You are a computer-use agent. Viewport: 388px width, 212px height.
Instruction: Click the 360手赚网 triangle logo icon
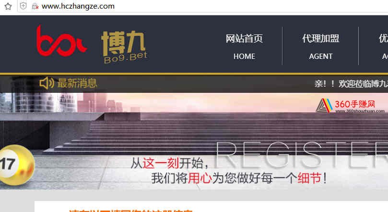324,106
